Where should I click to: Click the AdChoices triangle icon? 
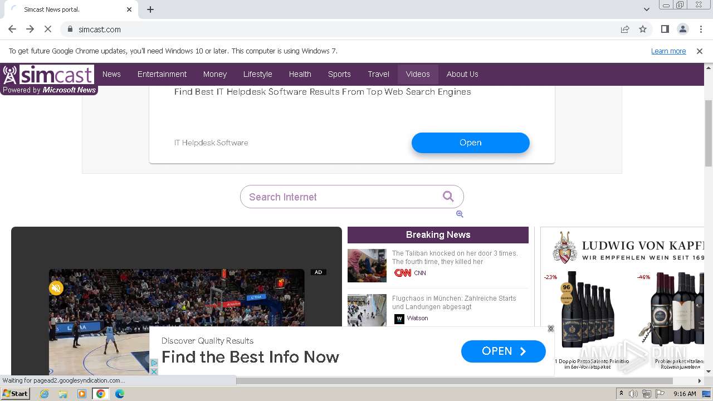(x=154, y=363)
